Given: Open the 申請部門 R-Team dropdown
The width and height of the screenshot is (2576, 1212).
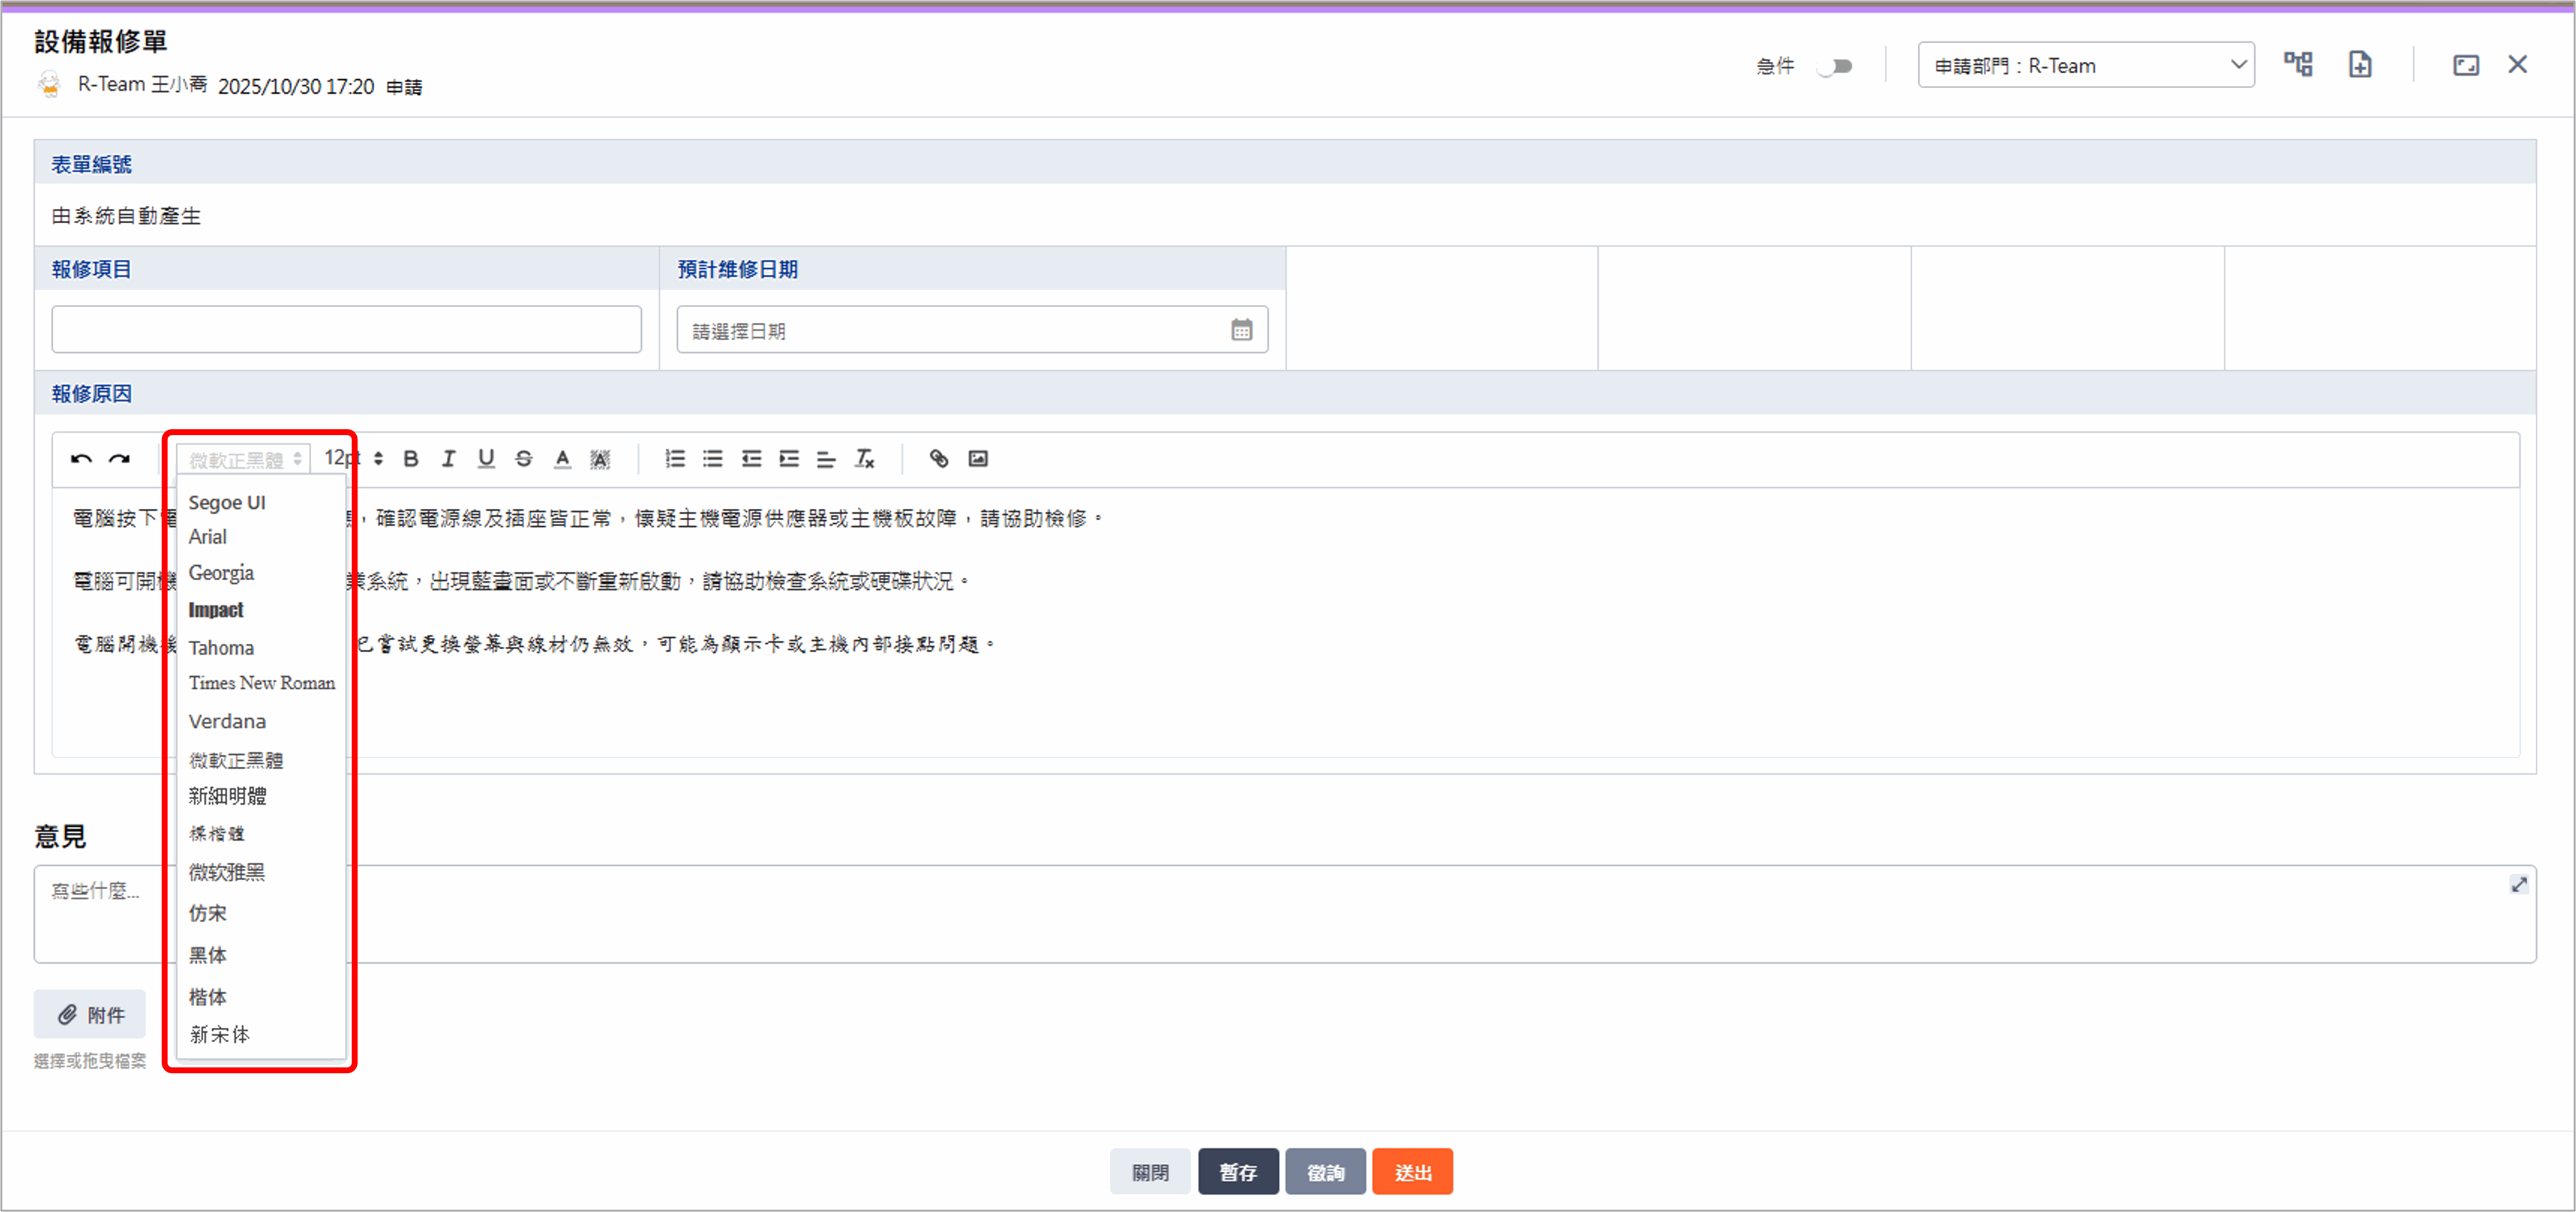Looking at the screenshot, I should [x=2085, y=66].
